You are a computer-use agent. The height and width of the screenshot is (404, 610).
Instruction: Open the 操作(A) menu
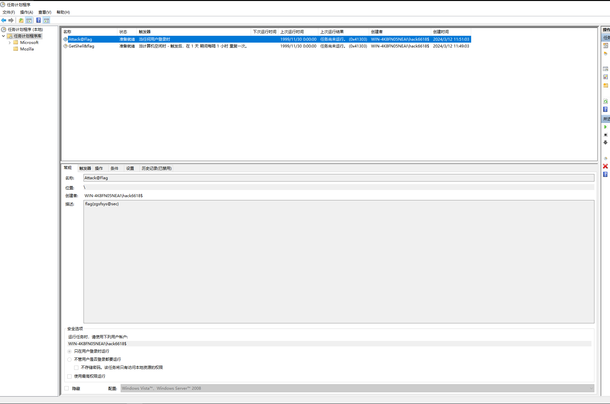[26, 12]
